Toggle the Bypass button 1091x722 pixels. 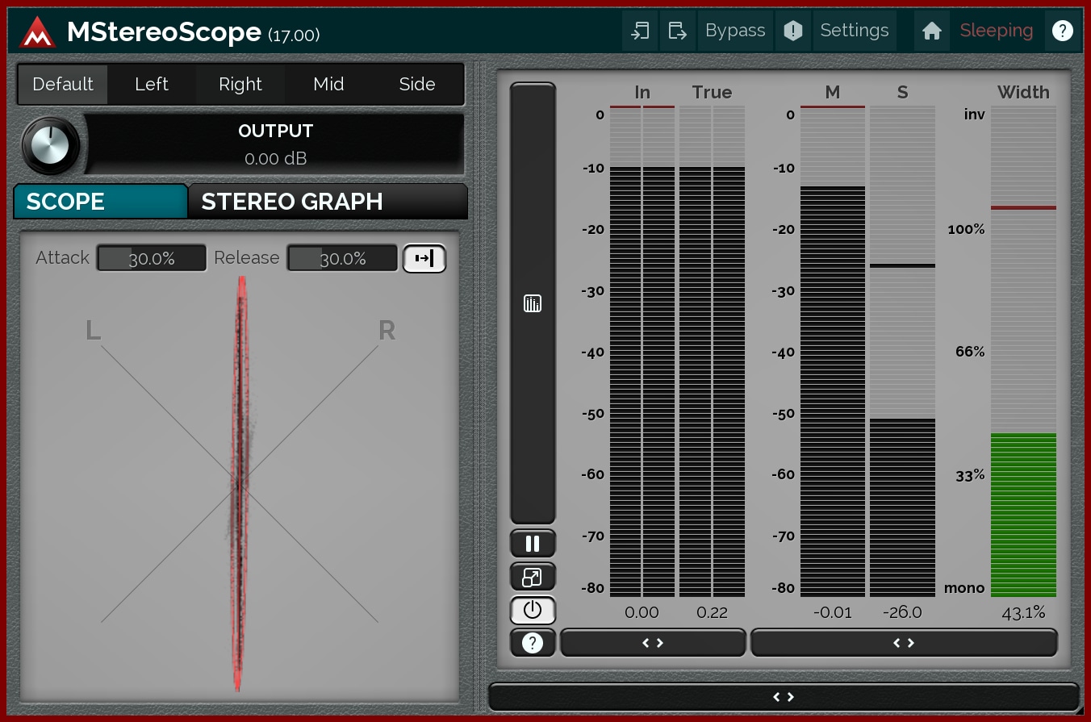tap(735, 31)
